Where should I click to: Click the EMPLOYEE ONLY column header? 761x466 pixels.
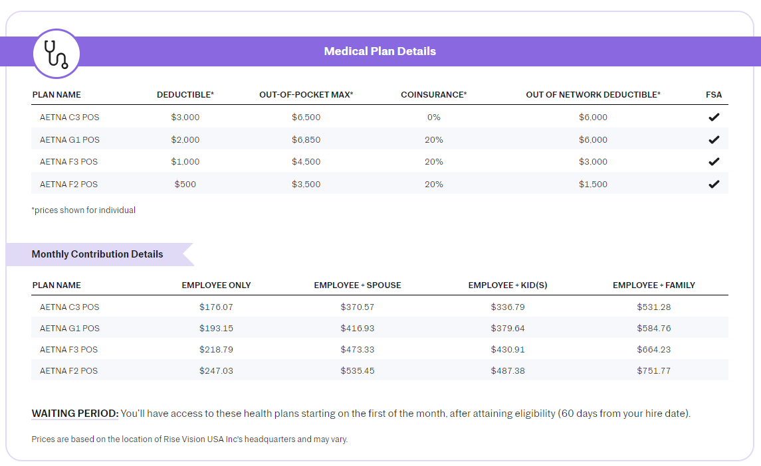click(x=216, y=285)
